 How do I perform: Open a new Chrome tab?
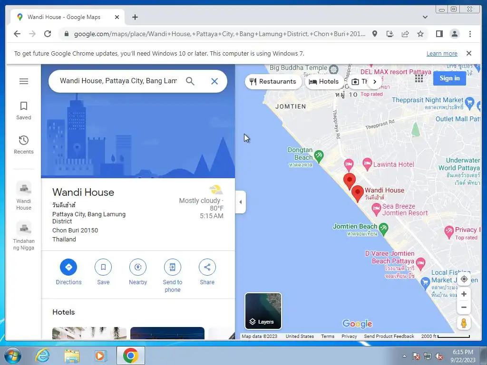[x=135, y=17]
